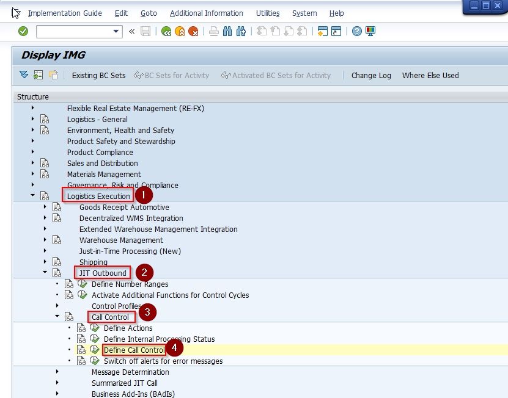The height and width of the screenshot is (398, 508).
Task: Click the toolbar collapse double-arrow icon
Action: pyautogui.click(x=132, y=31)
